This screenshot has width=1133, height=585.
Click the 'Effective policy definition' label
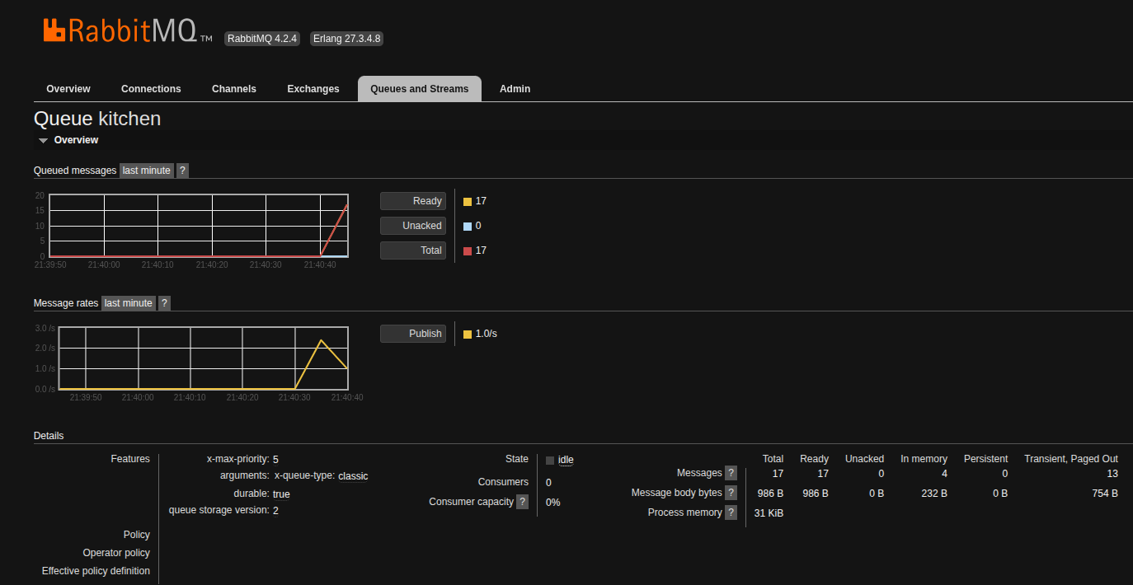[x=96, y=571]
